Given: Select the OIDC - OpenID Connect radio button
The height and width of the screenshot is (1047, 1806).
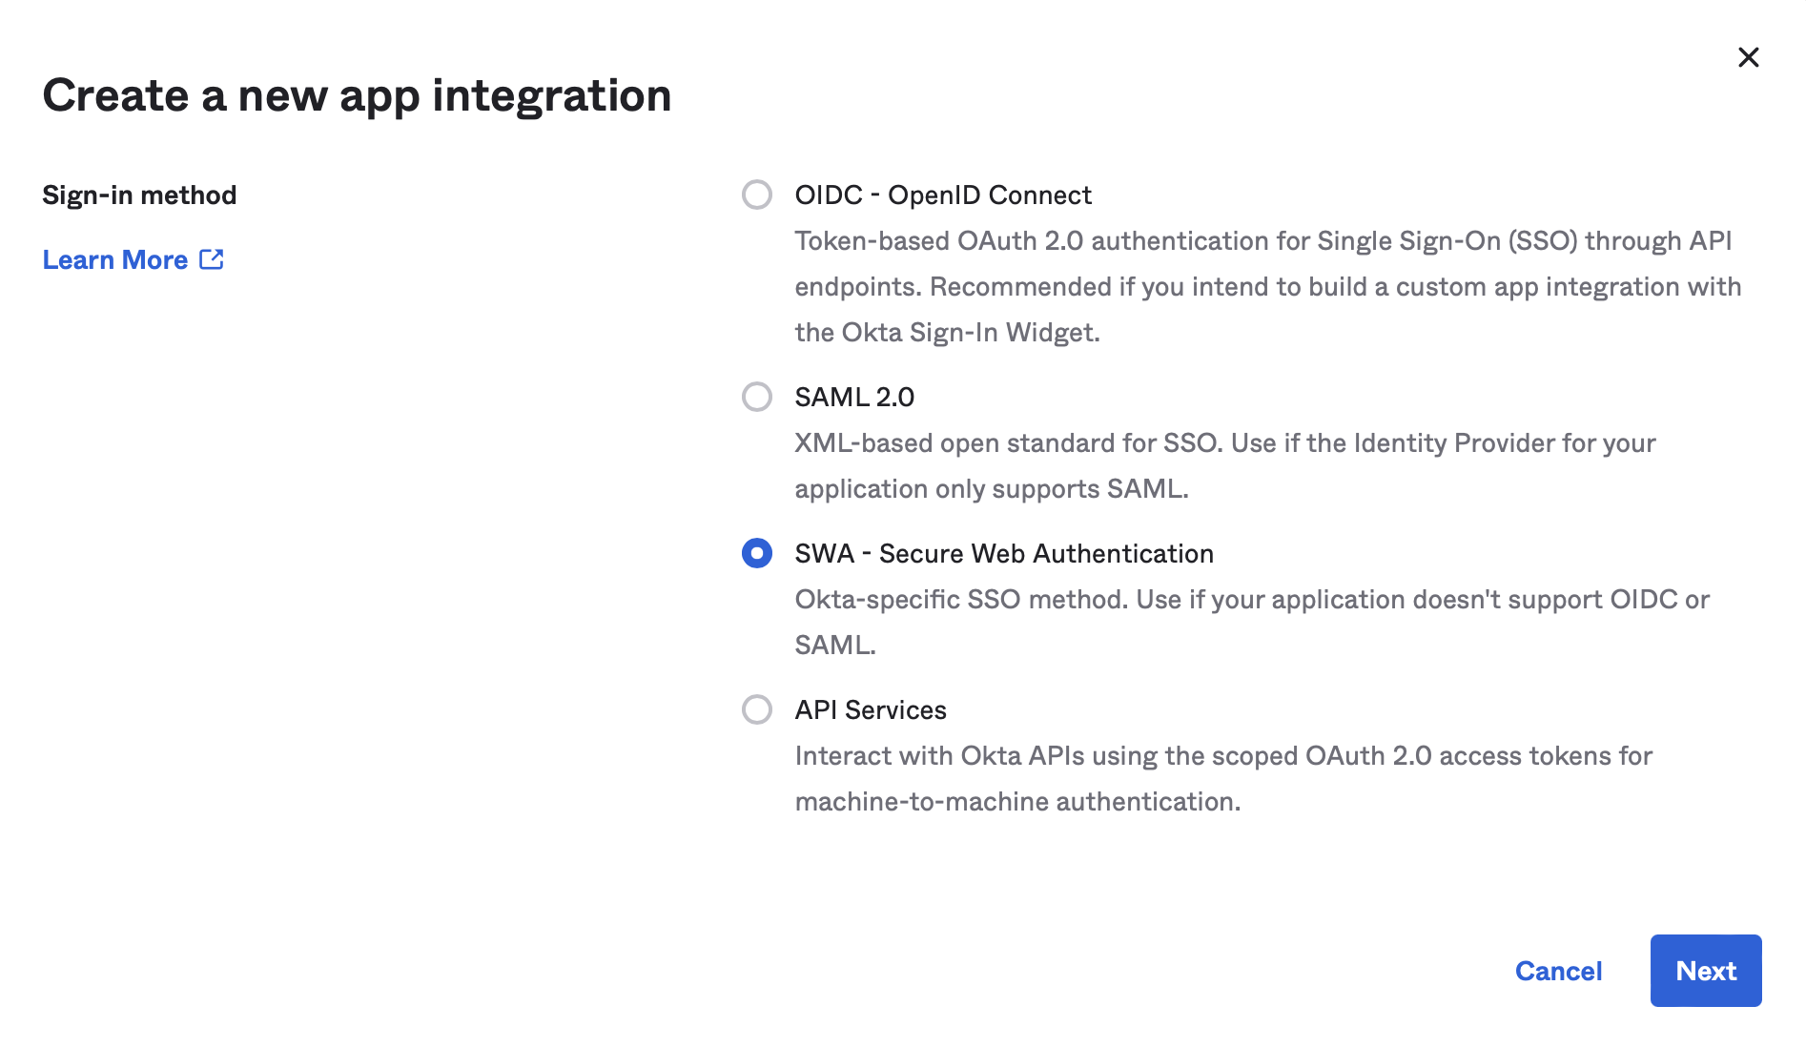Looking at the screenshot, I should pyautogui.click(x=757, y=195).
